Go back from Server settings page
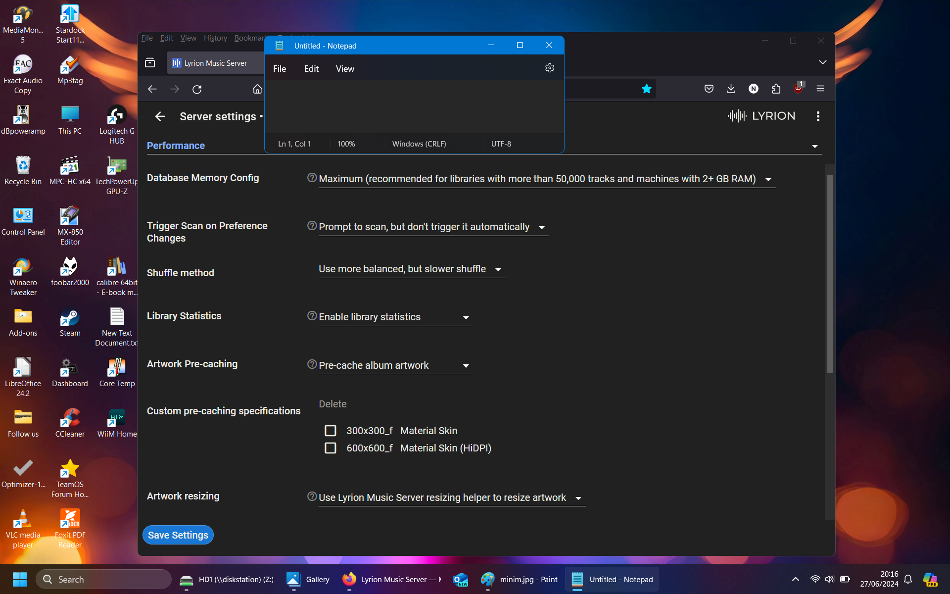The height and width of the screenshot is (594, 950). tap(160, 116)
